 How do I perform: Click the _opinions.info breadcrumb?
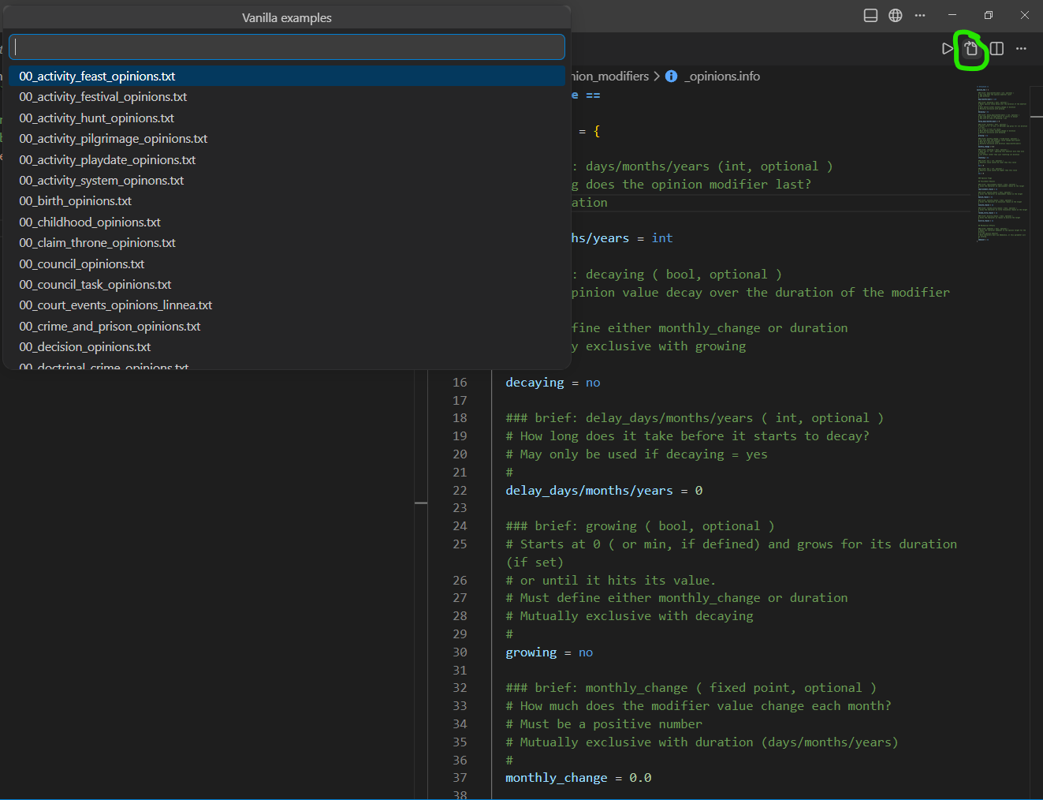click(x=722, y=77)
